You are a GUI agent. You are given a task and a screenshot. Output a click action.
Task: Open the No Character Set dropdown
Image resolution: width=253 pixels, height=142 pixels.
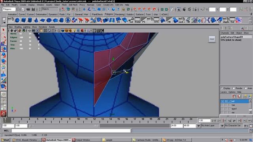pos(222,125)
